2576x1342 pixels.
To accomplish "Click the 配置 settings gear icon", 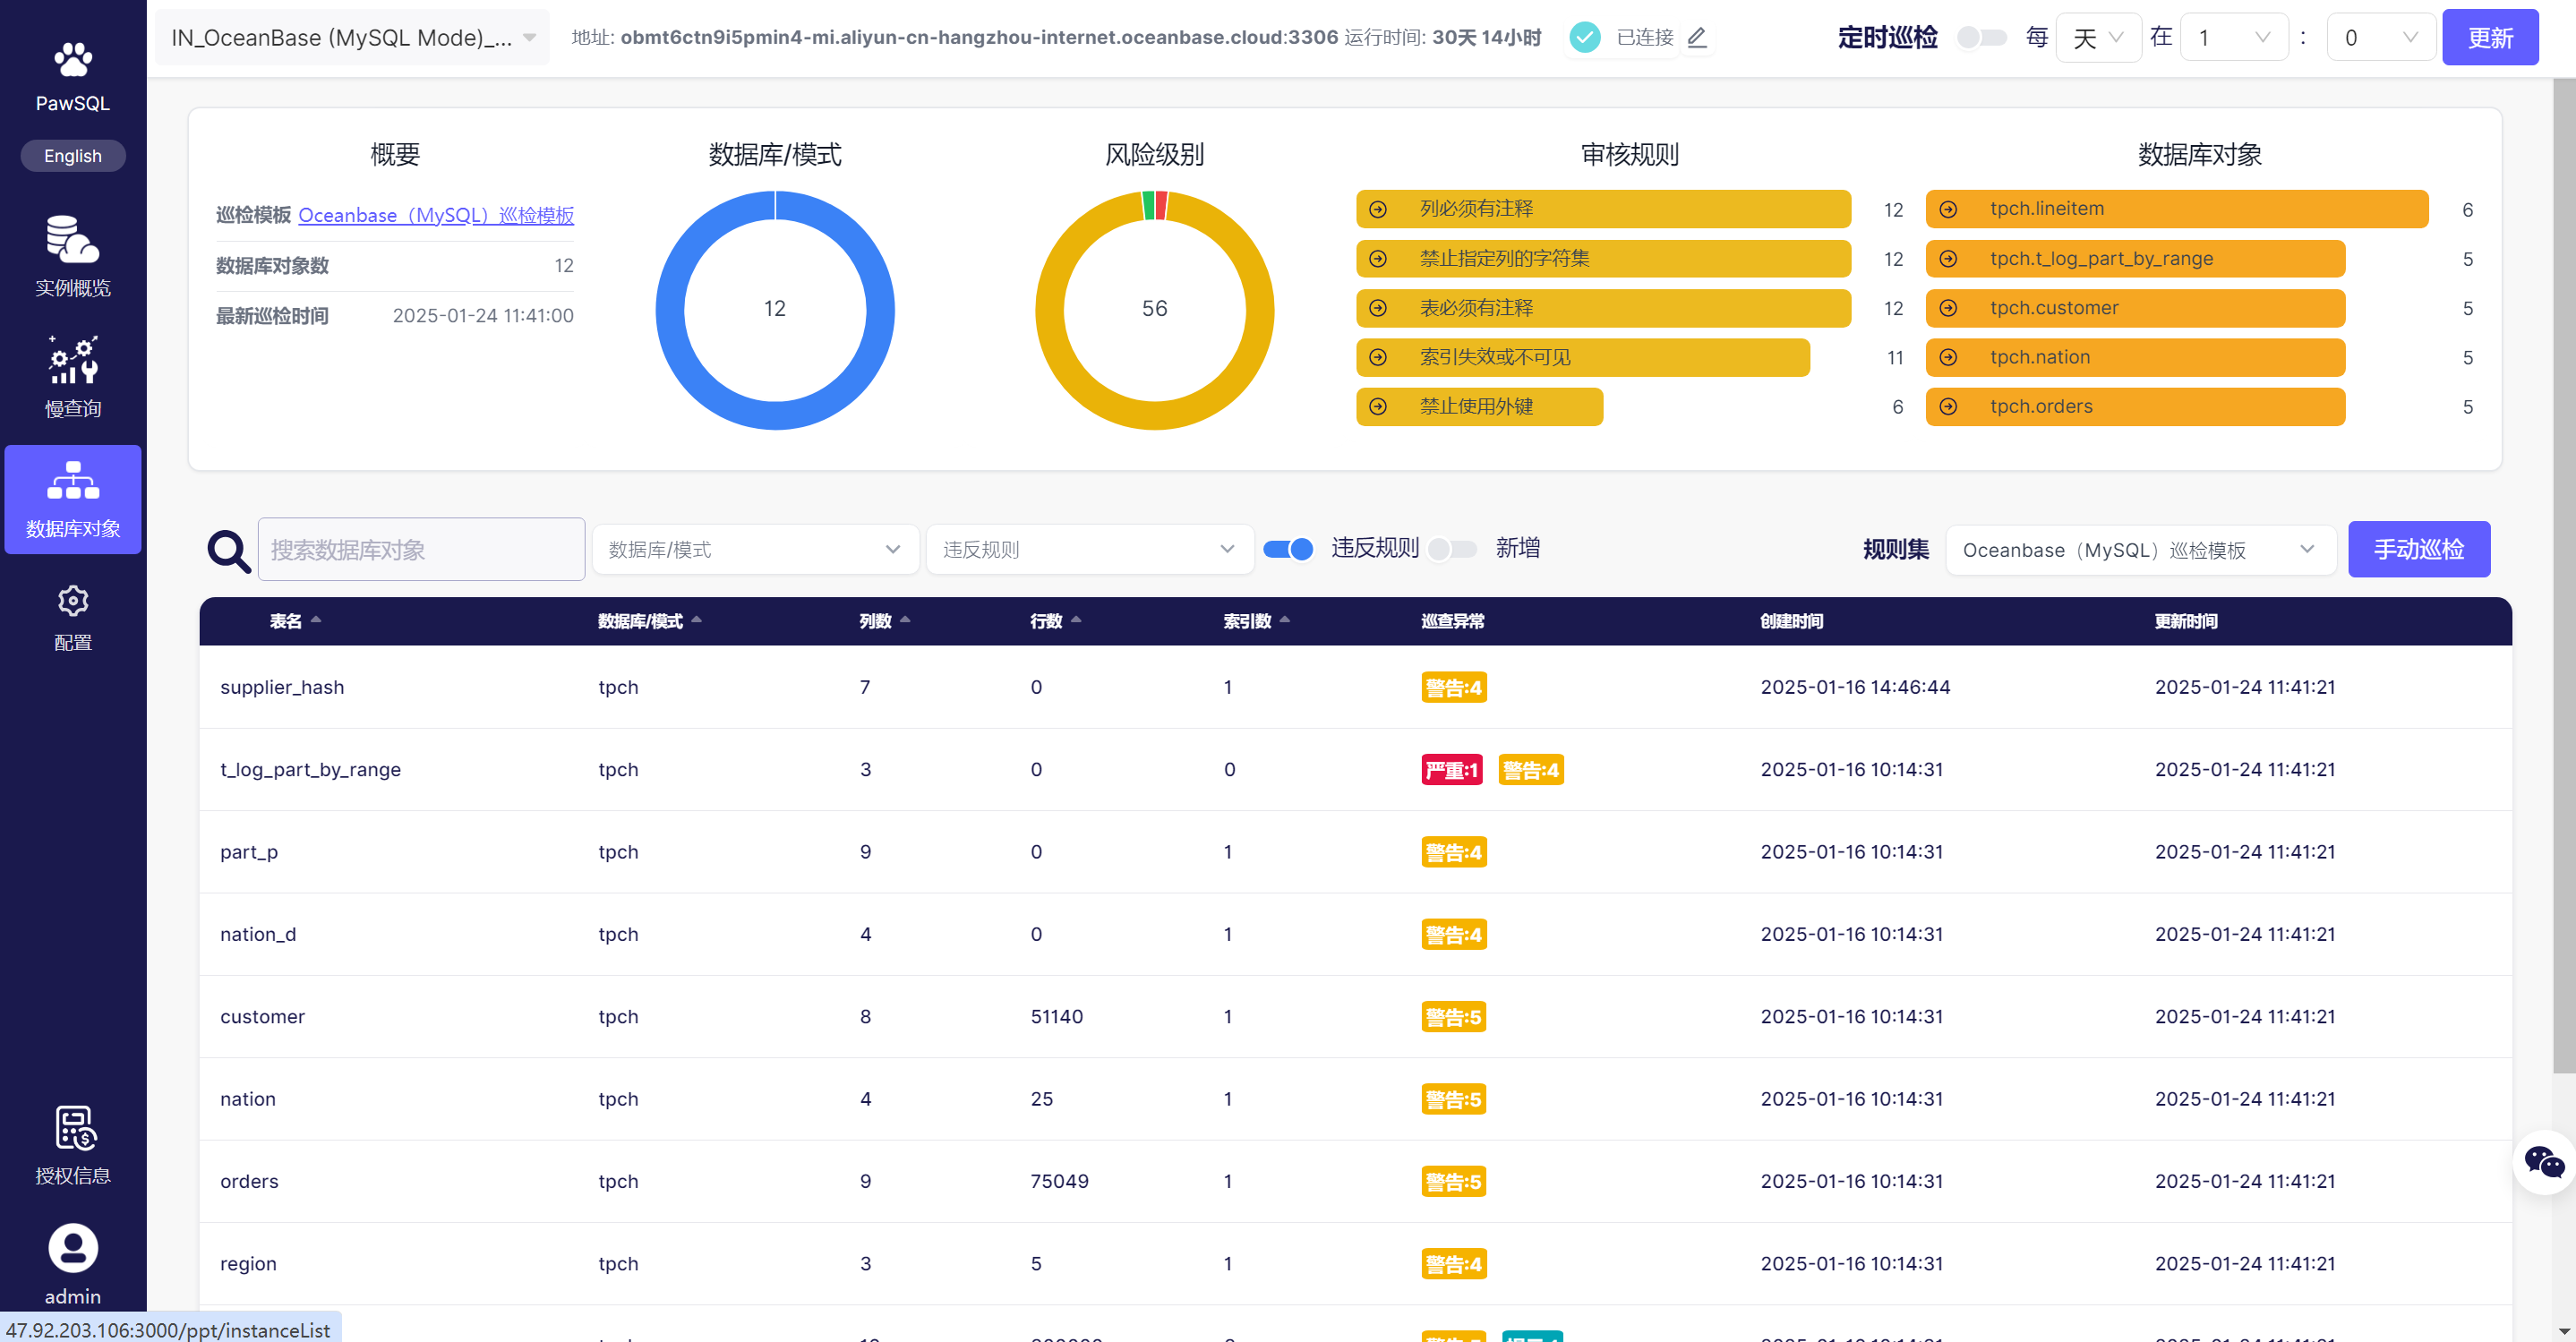I will click(x=72, y=601).
